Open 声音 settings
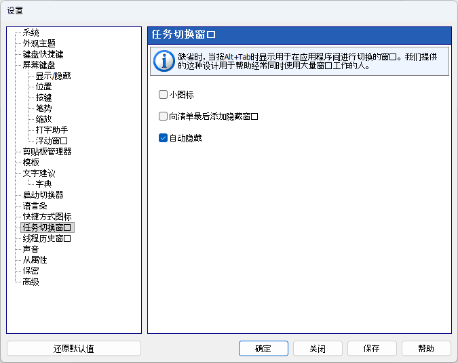The image size is (458, 363). tap(31, 249)
